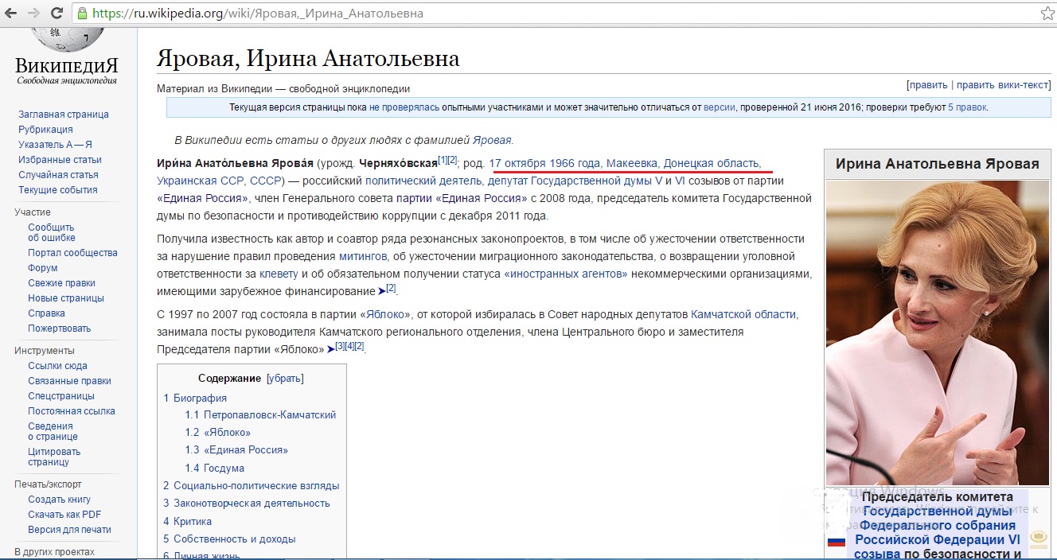Click the Russian flag icon in infobox
Viewport: 1057px width, 560px height.
tap(836, 541)
